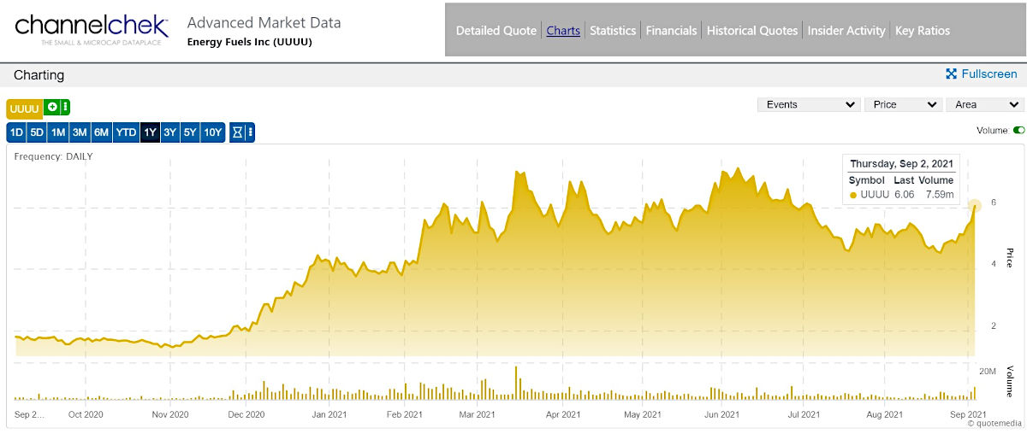Click the 'Advanced Market Data' heading
The width and height of the screenshot is (1027, 434).
click(264, 22)
